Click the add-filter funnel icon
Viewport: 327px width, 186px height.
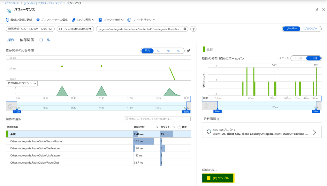(193, 29)
